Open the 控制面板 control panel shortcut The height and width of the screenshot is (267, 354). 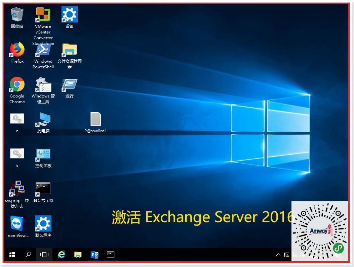43,158
